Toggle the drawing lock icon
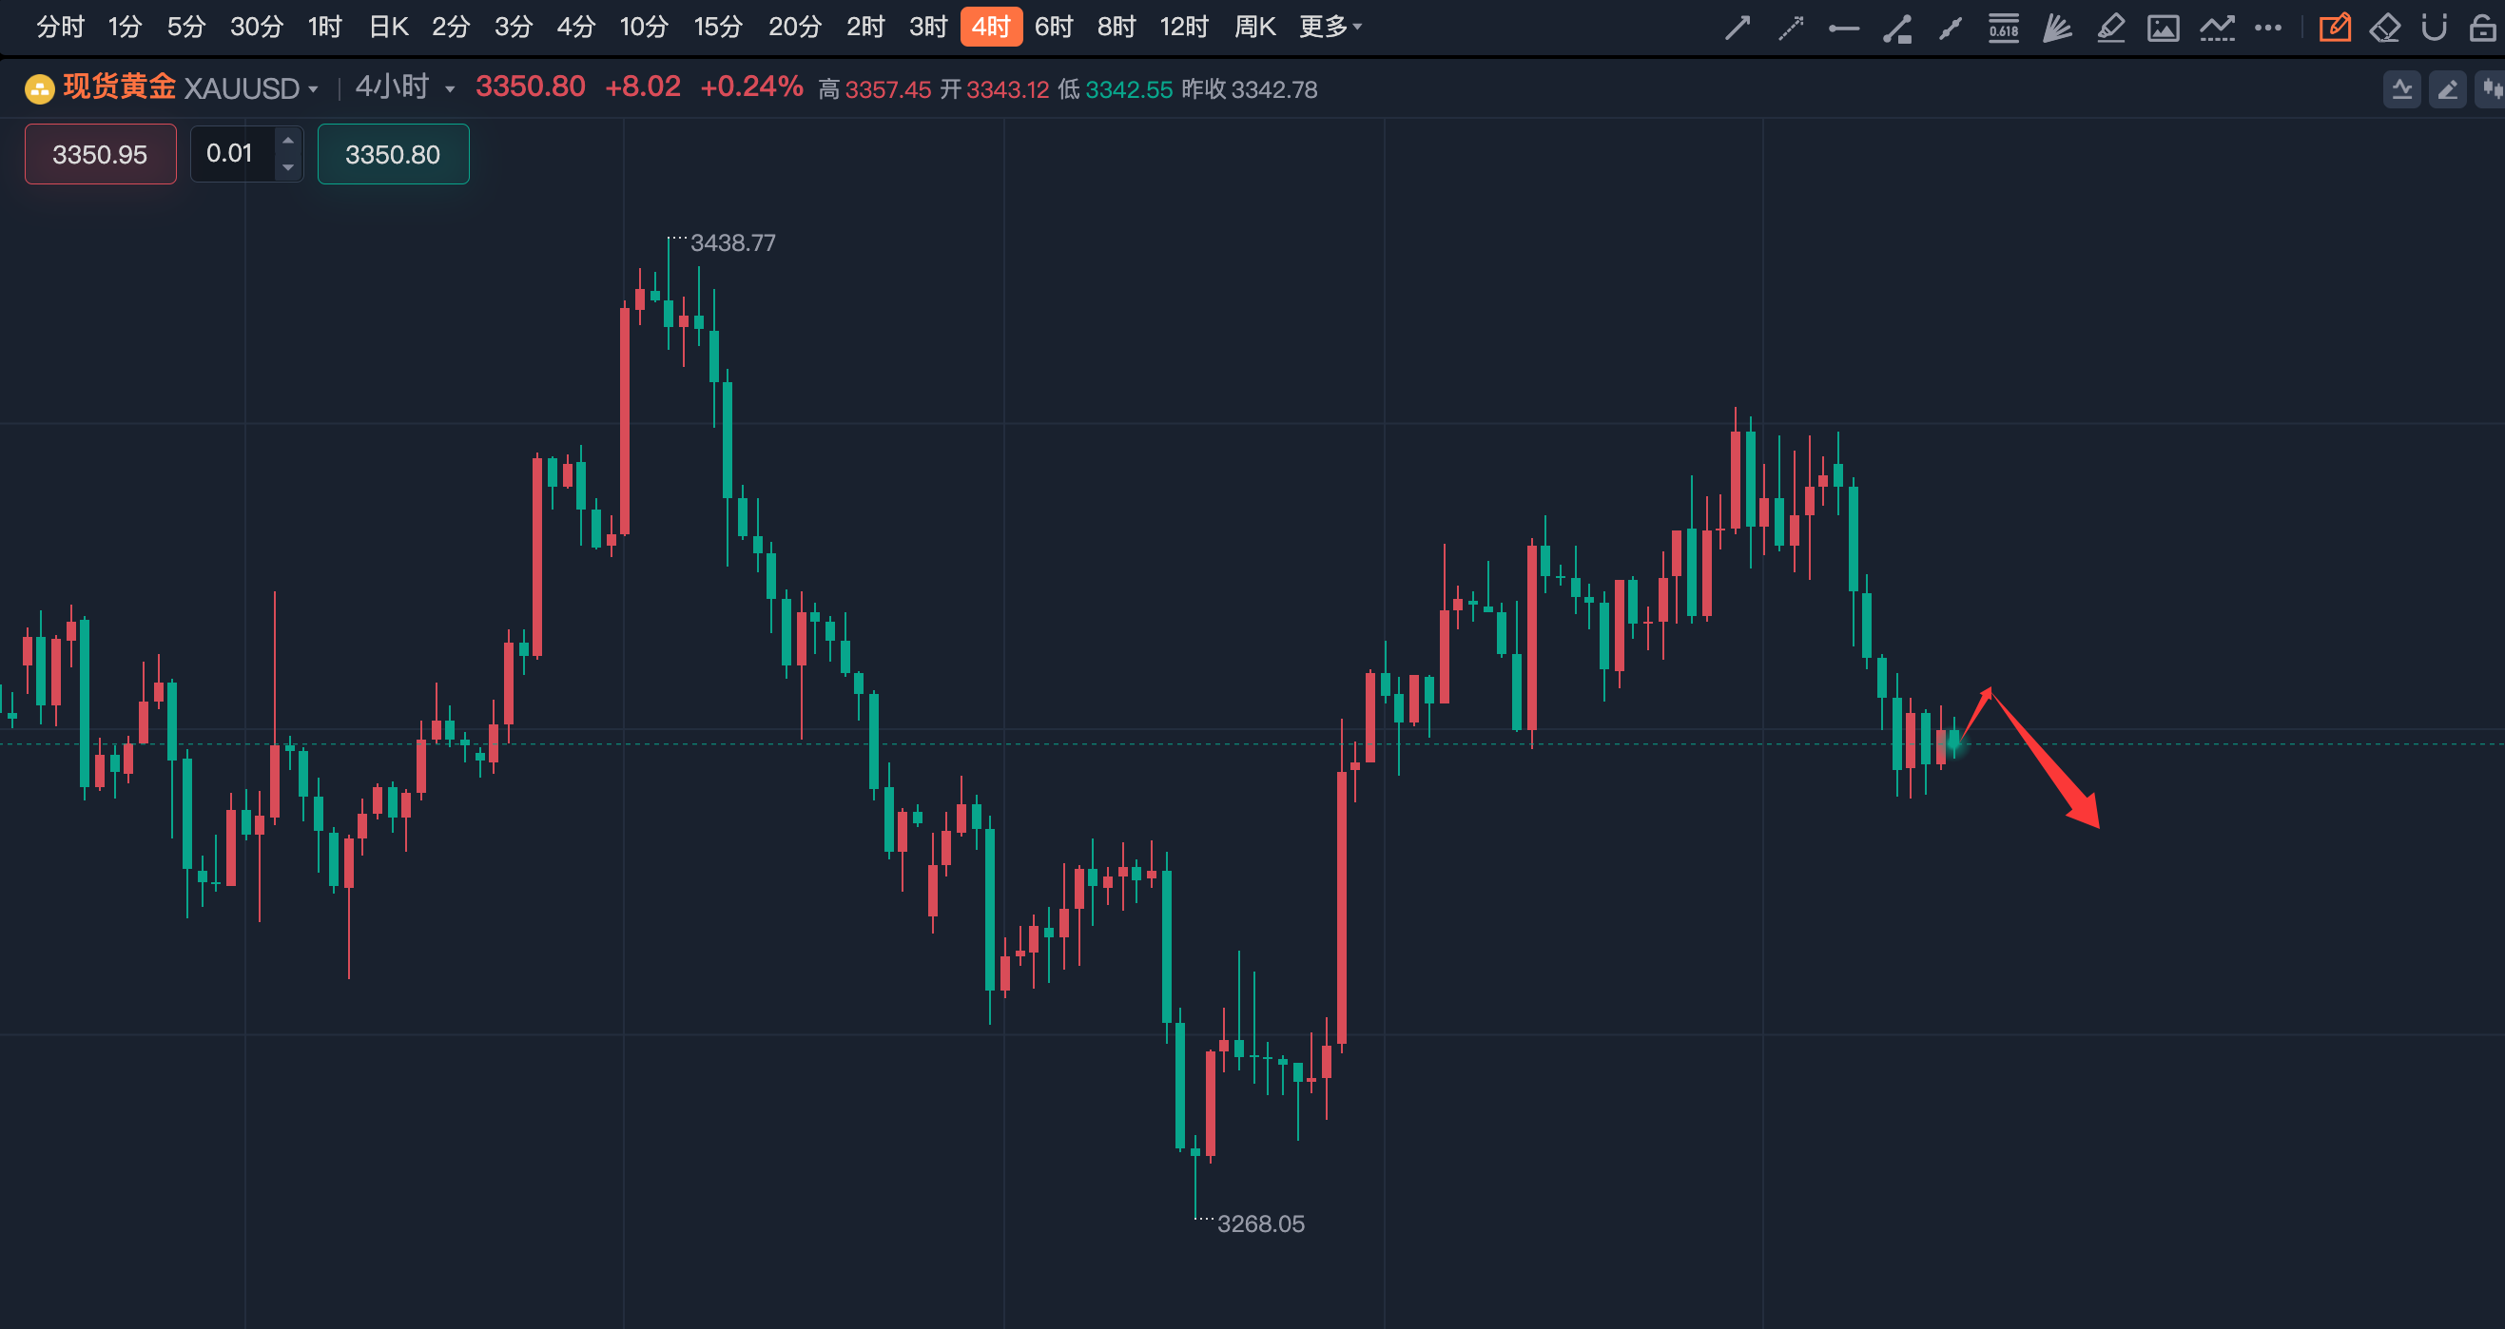 tap(2482, 29)
